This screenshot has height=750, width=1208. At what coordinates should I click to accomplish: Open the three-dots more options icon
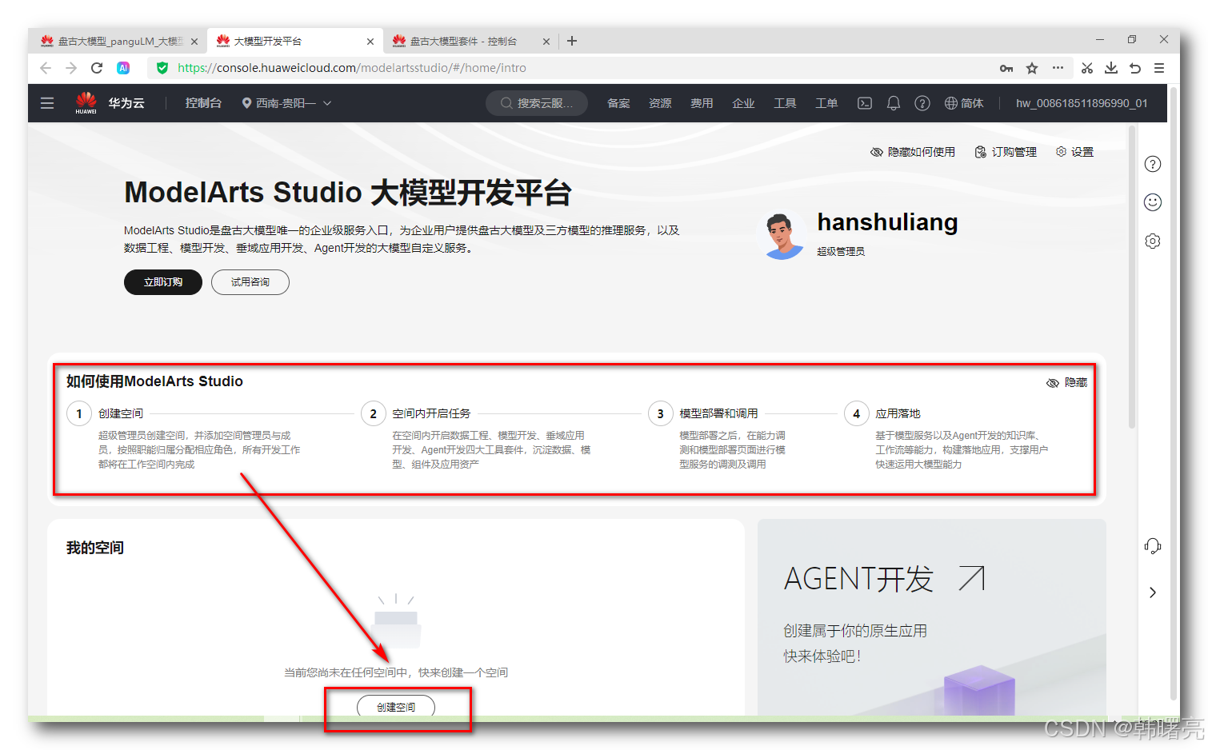coord(1058,68)
